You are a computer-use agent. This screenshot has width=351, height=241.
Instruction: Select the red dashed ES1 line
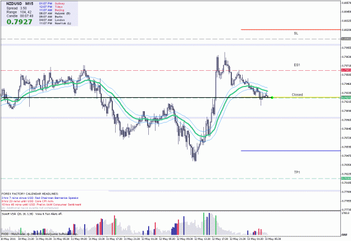pyautogui.click(x=170, y=70)
